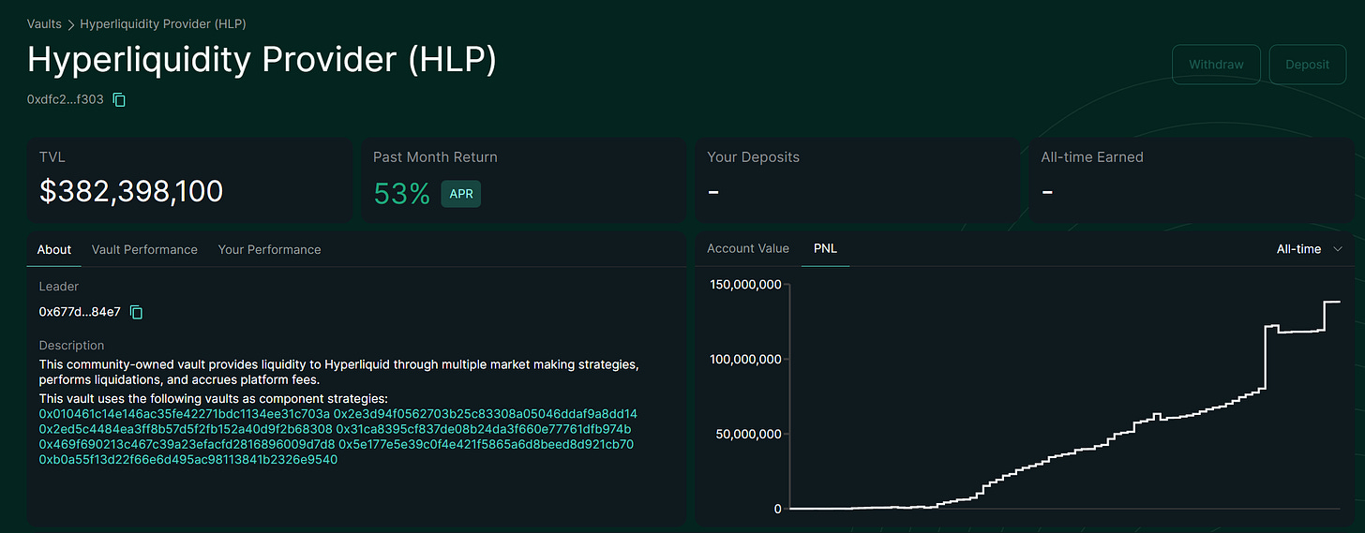Image resolution: width=1365 pixels, height=533 pixels.
Task: Click the TVL value $382,398,100
Action: point(131,192)
